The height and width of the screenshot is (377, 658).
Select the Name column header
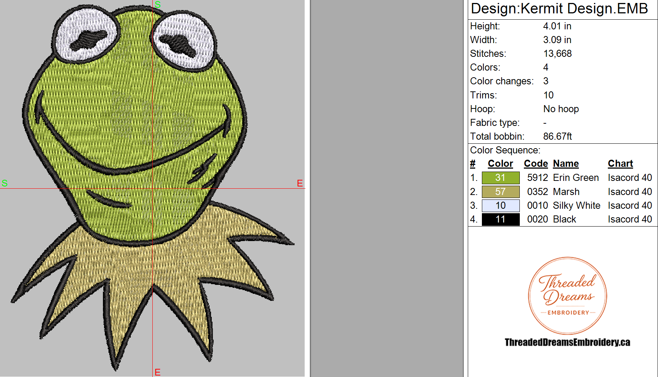coord(566,163)
